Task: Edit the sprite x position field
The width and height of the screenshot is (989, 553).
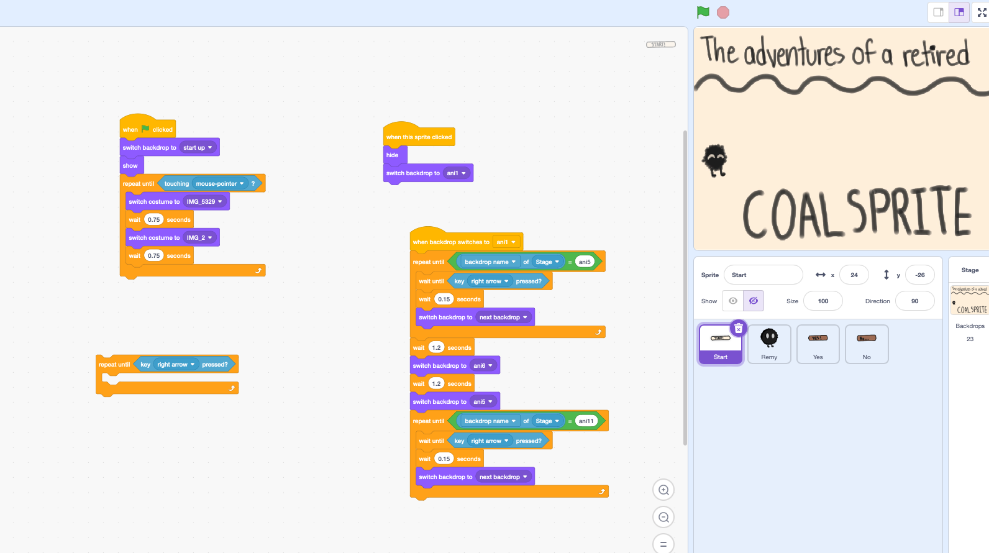Action: 854,275
